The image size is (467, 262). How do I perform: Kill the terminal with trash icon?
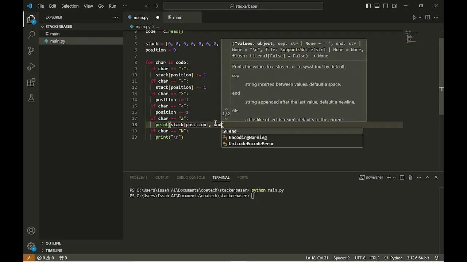tap(410, 177)
